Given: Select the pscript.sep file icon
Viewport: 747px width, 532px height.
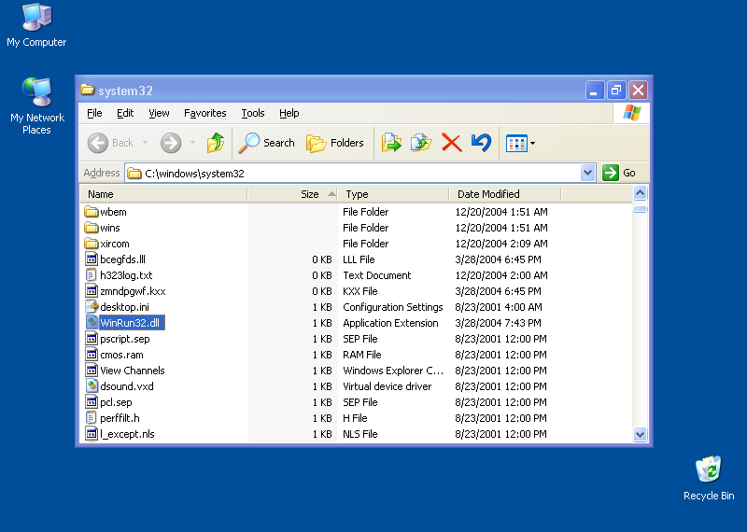Looking at the screenshot, I should 91,339.
